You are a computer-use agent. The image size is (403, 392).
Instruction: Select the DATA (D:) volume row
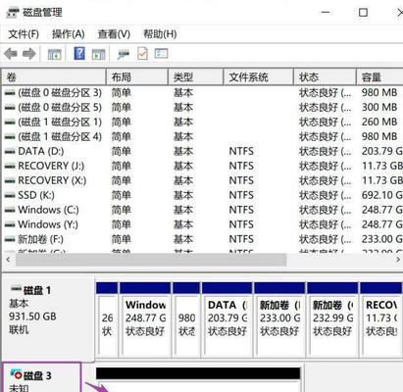click(x=203, y=151)
